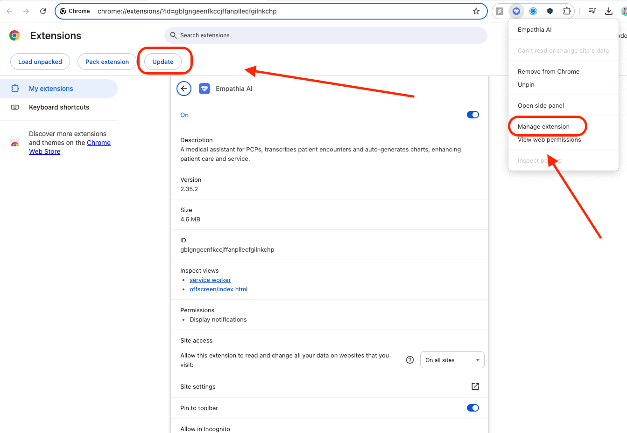Click the Site settings row
Screen dimensions: 627x433
coord(330,386)
